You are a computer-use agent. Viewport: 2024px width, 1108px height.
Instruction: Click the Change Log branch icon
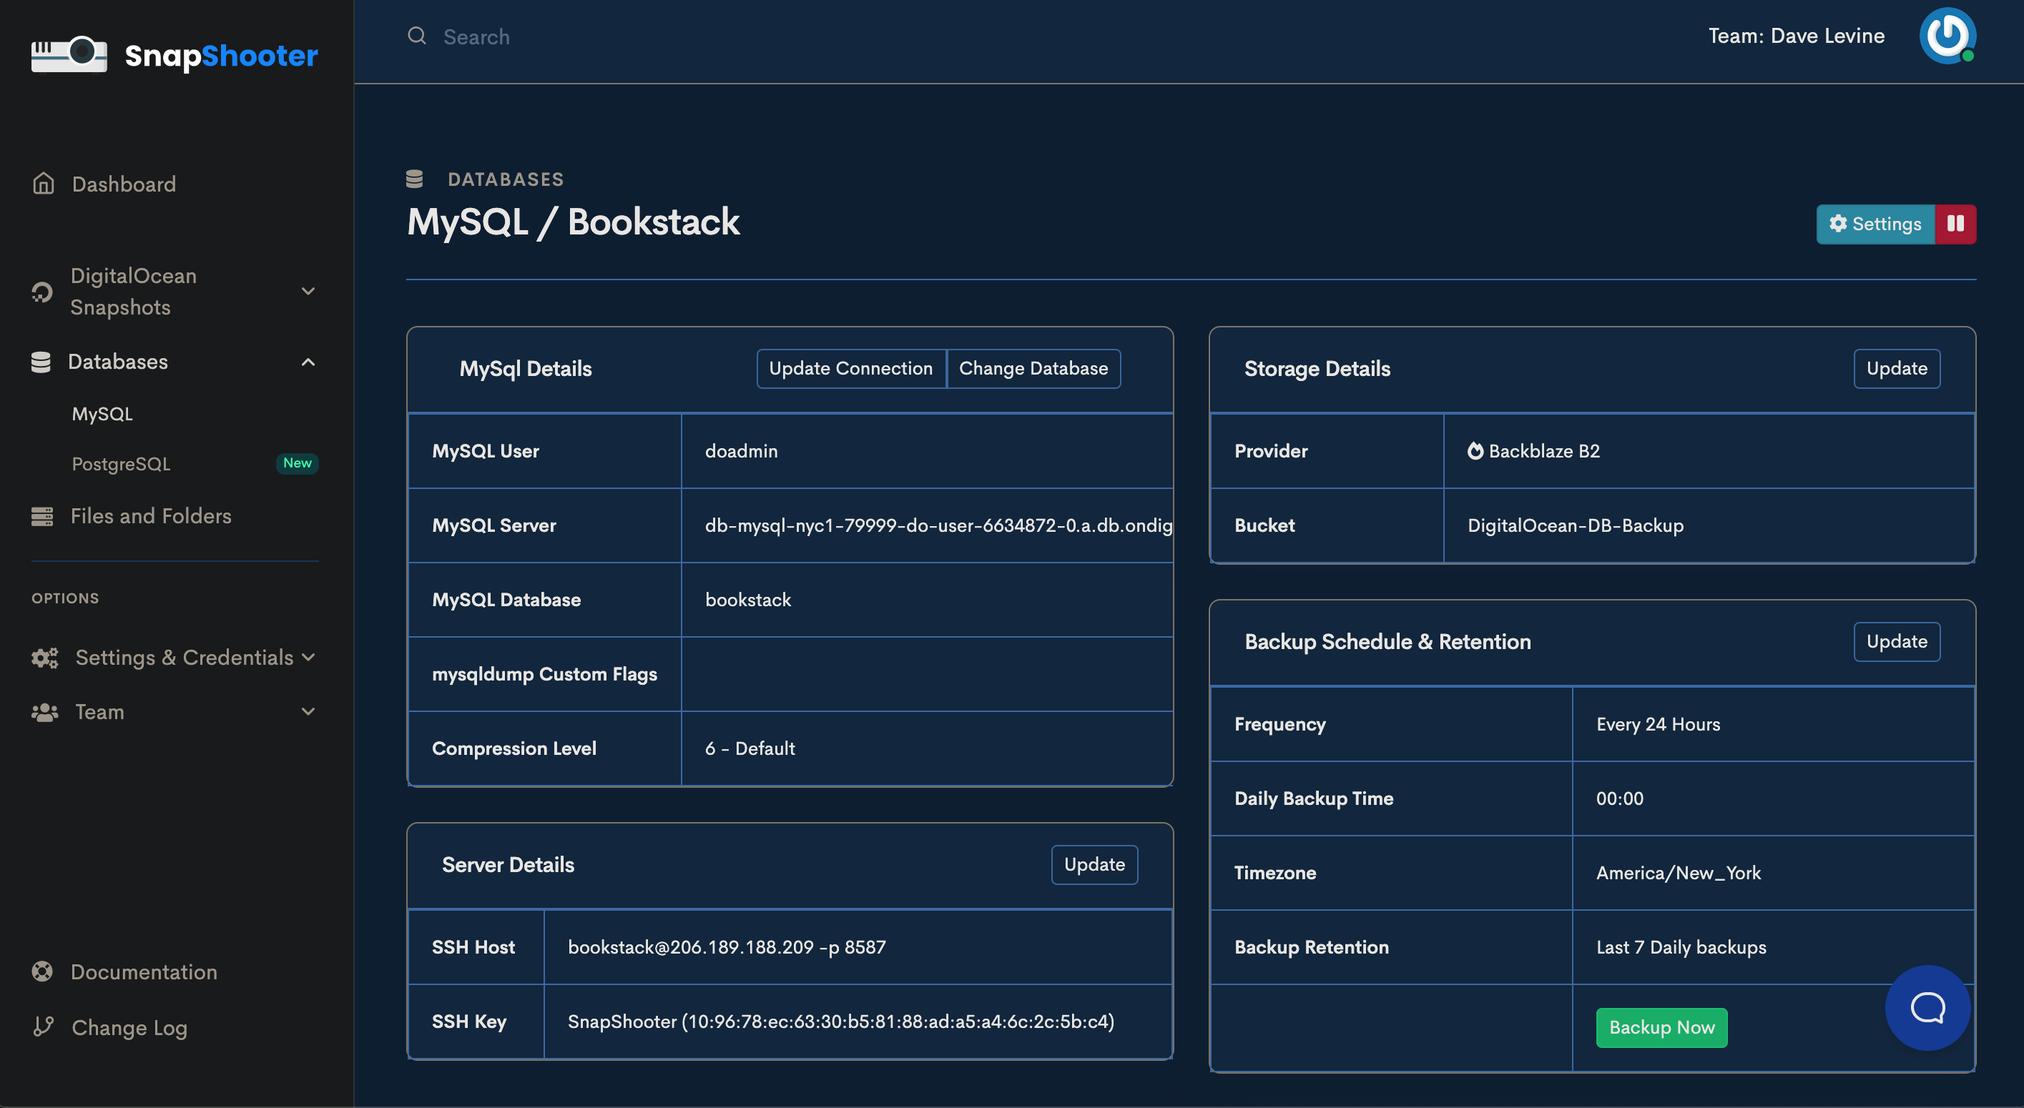[43, 1027]
